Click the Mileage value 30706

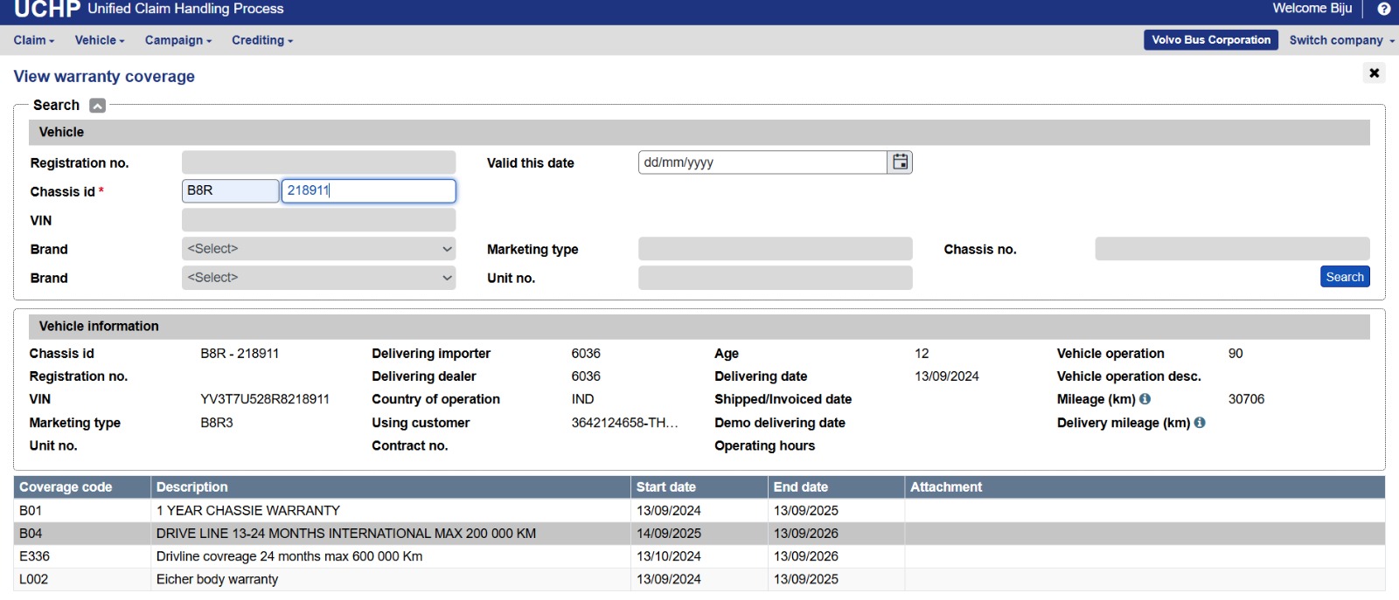click(x=1246, y=399)
